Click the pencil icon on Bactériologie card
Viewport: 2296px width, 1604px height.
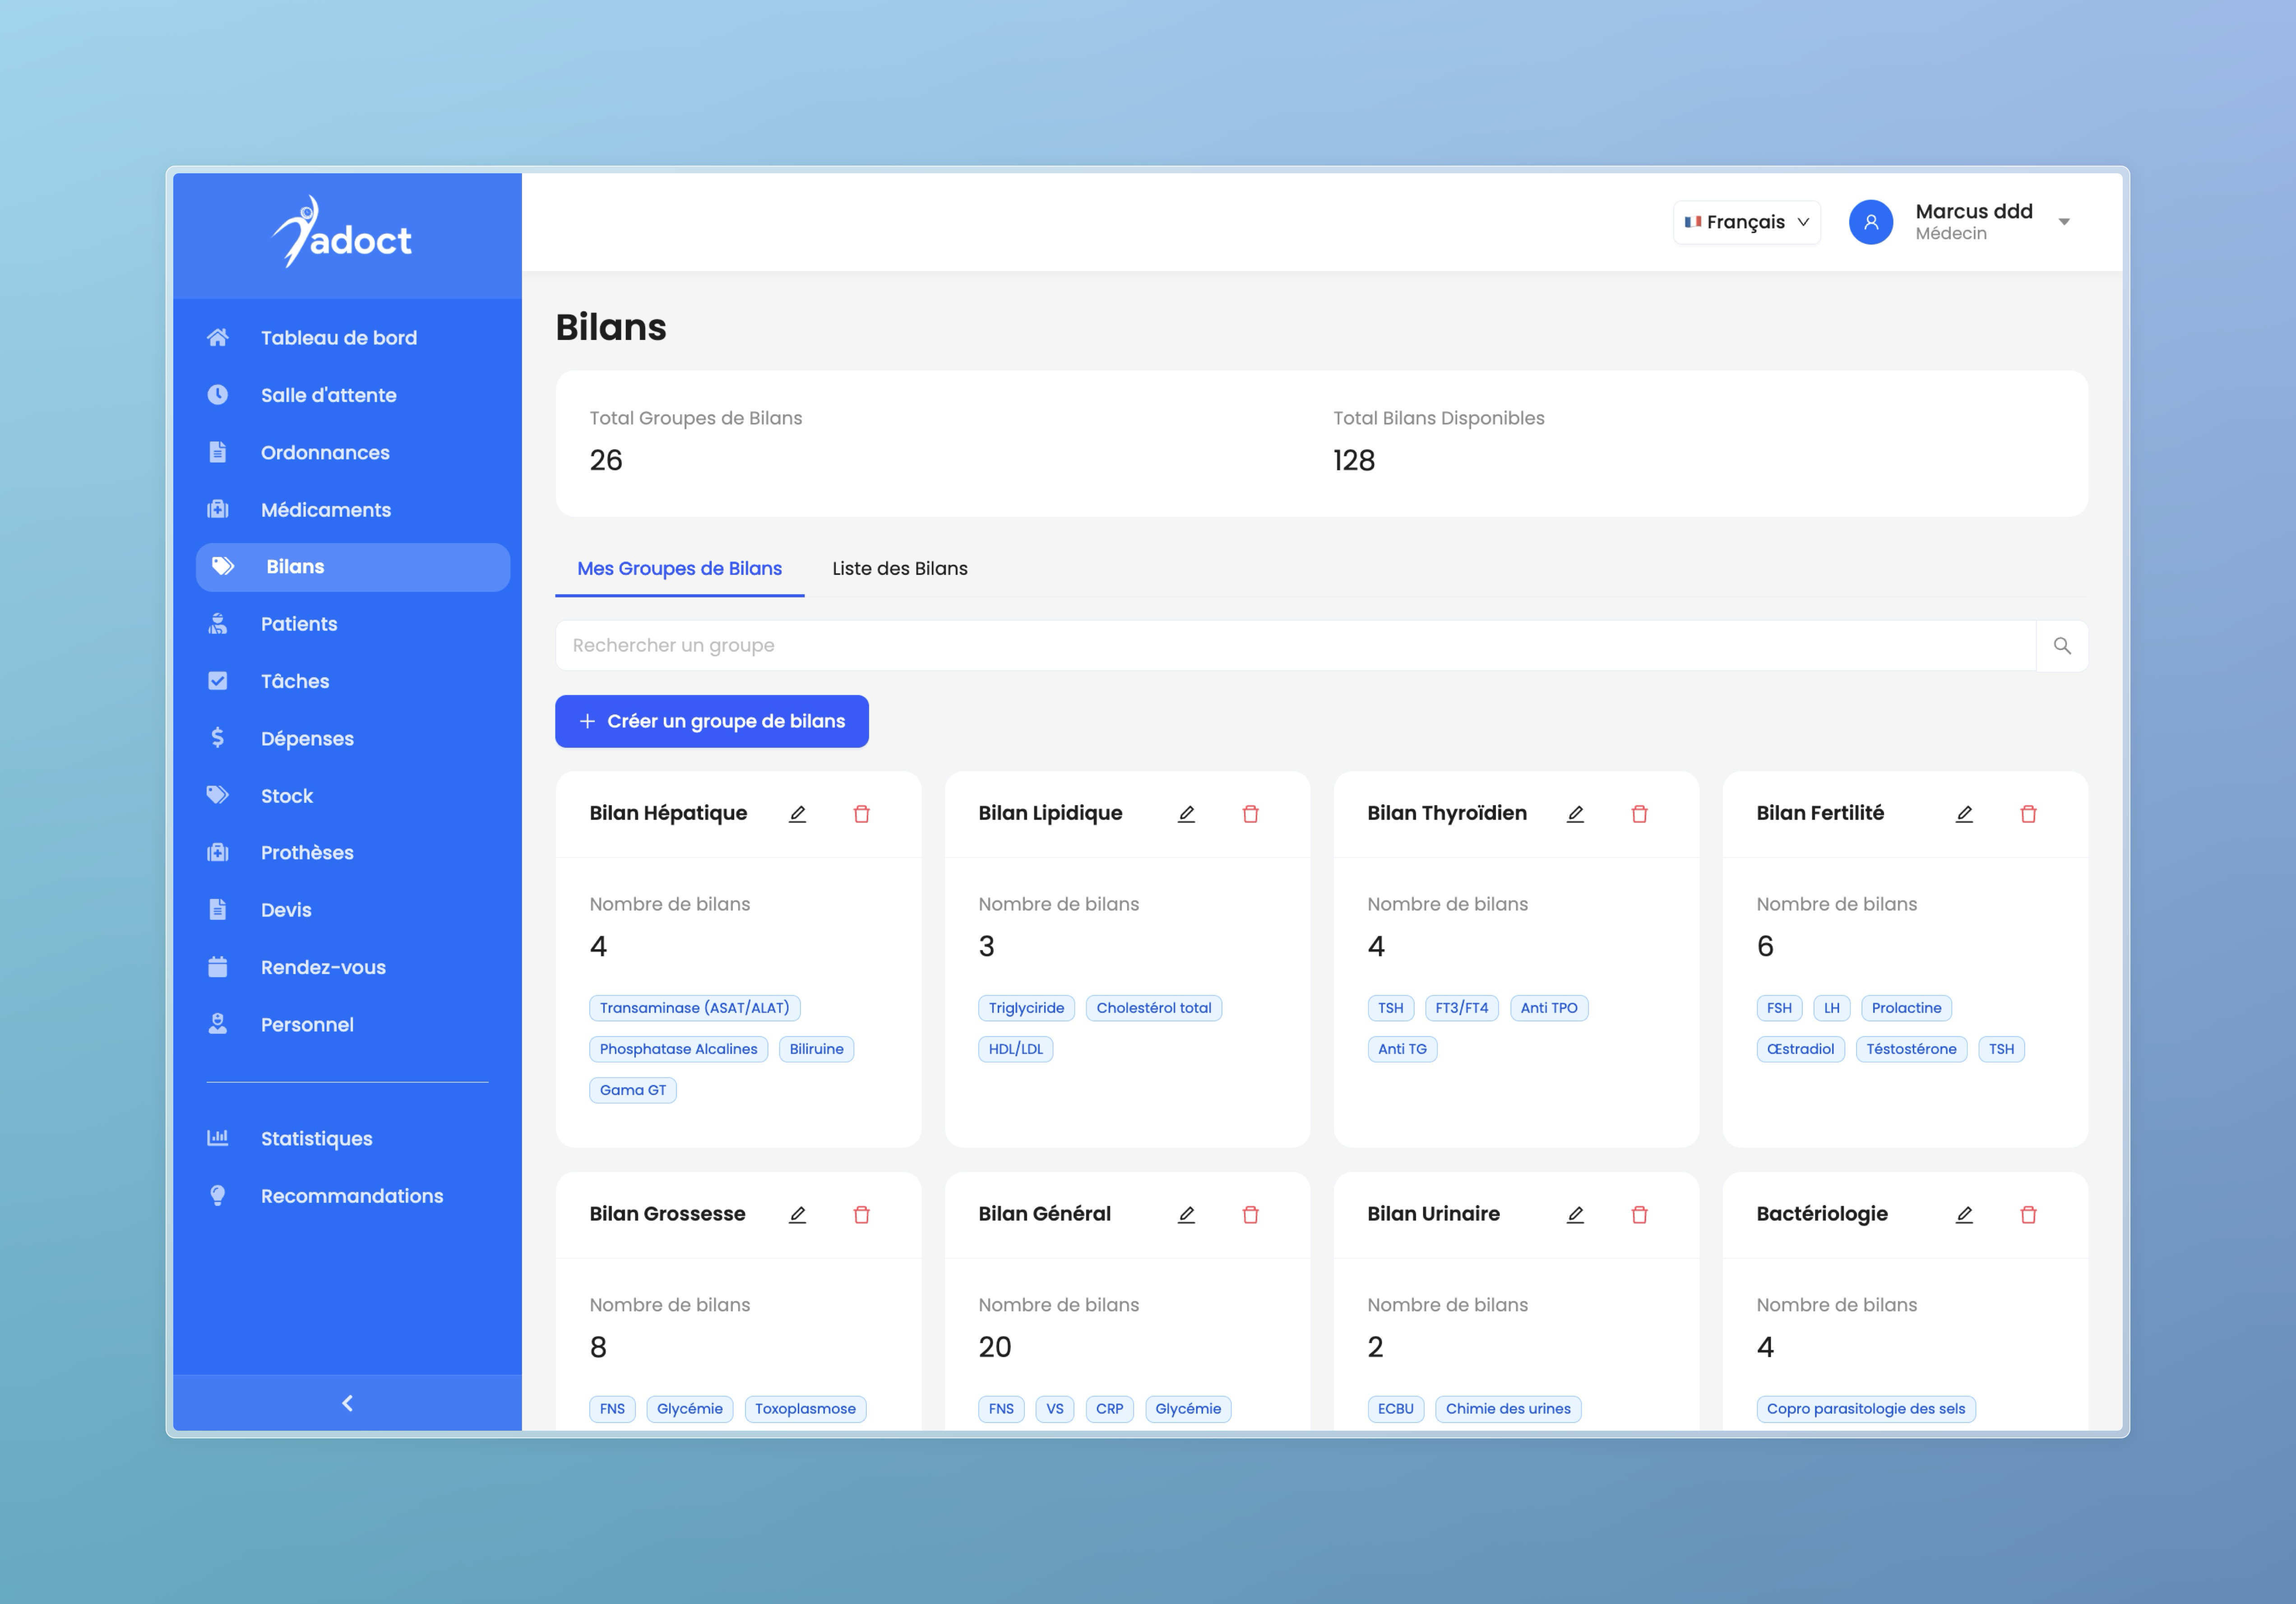(x=1964, y=1215)
